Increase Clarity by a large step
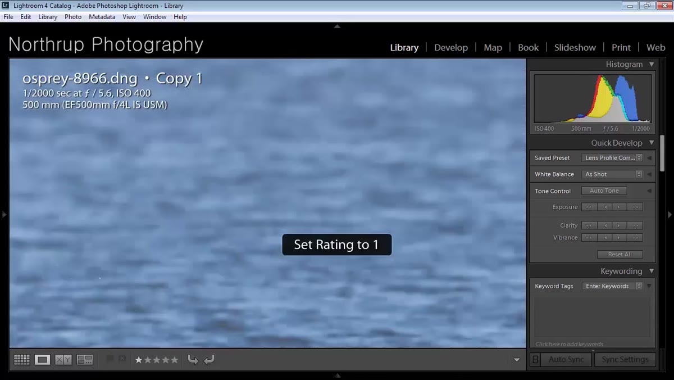This screenshot has width=674, height=380. point(635,225)
